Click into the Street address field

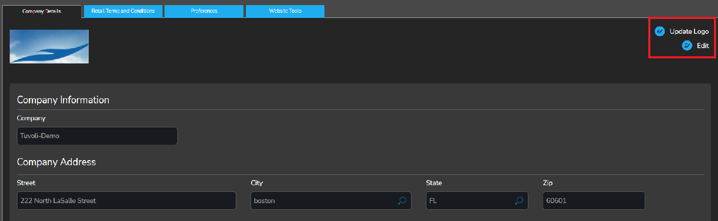click(x=126, y=201)
